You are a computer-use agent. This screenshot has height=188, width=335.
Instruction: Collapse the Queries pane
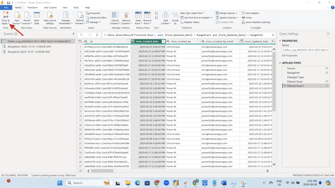click(x=73, y=34)
